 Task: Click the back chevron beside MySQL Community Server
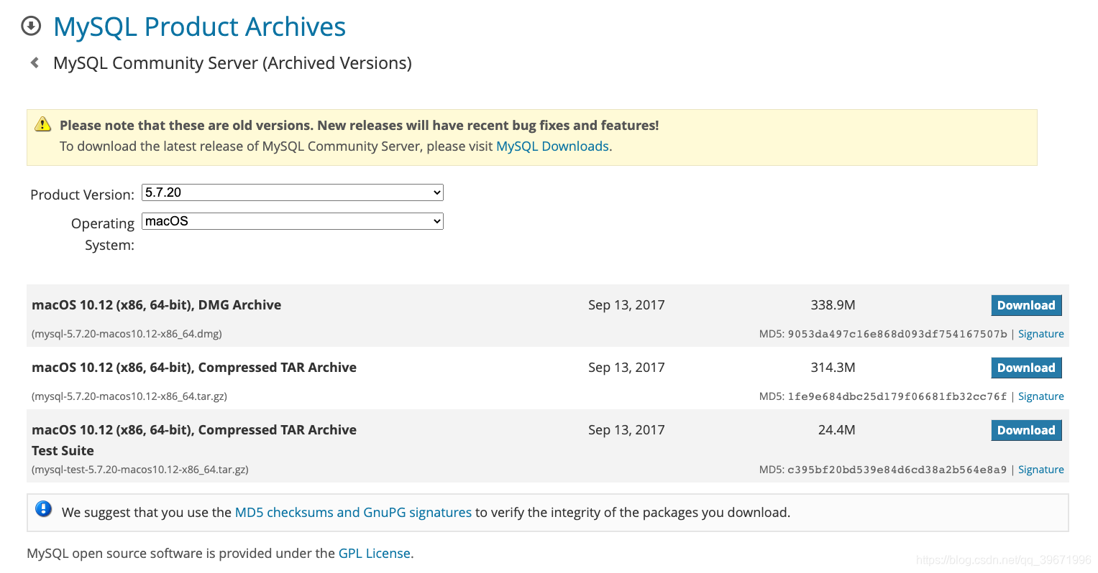pyautogui.click(x=35, y=62)
